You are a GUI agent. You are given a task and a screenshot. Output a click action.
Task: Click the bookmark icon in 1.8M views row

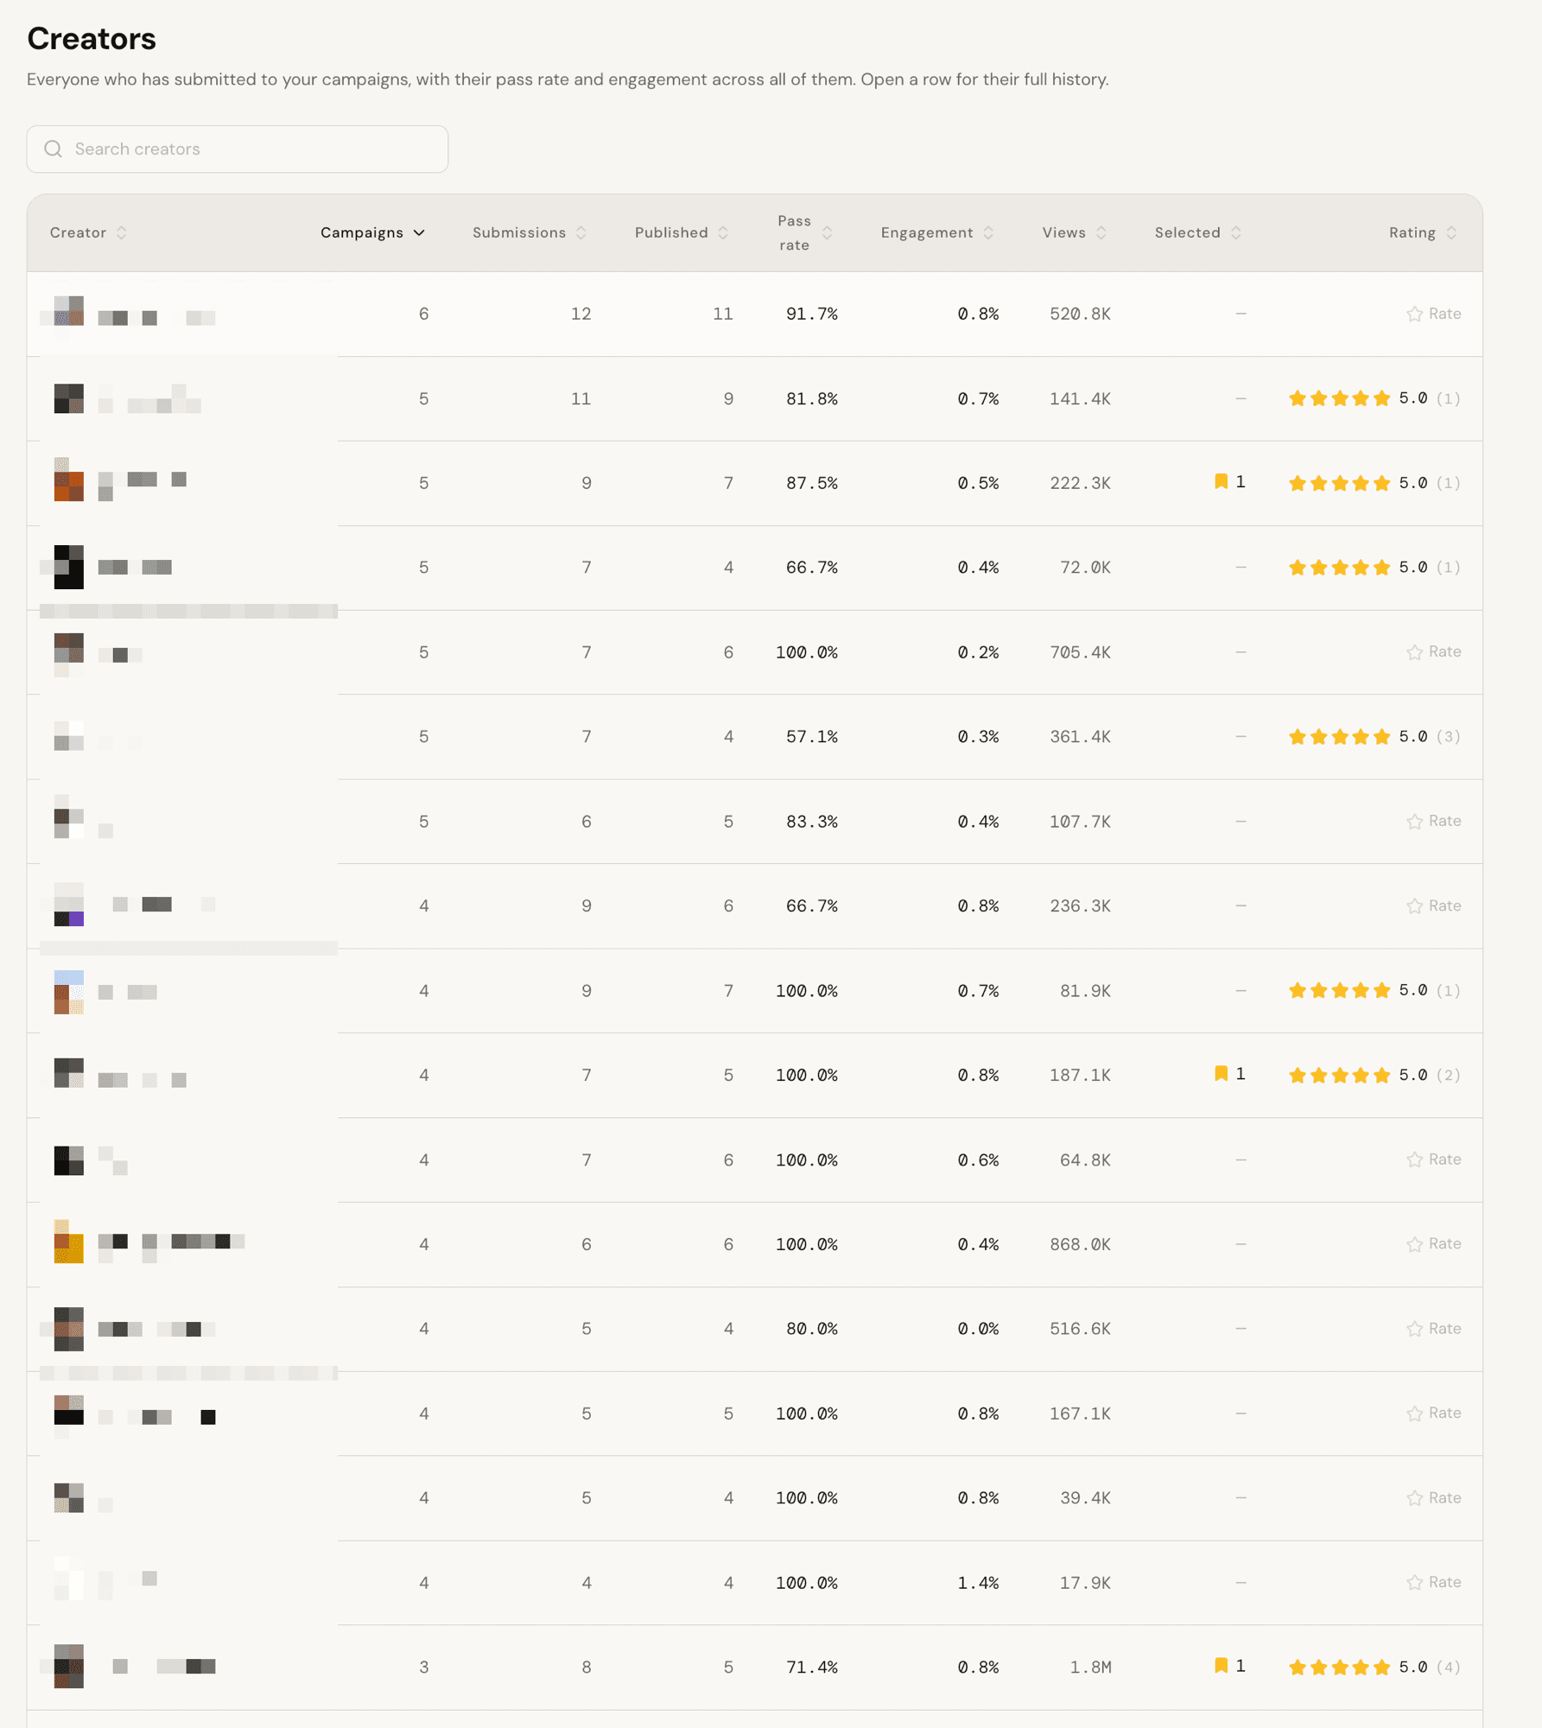1221,1665
